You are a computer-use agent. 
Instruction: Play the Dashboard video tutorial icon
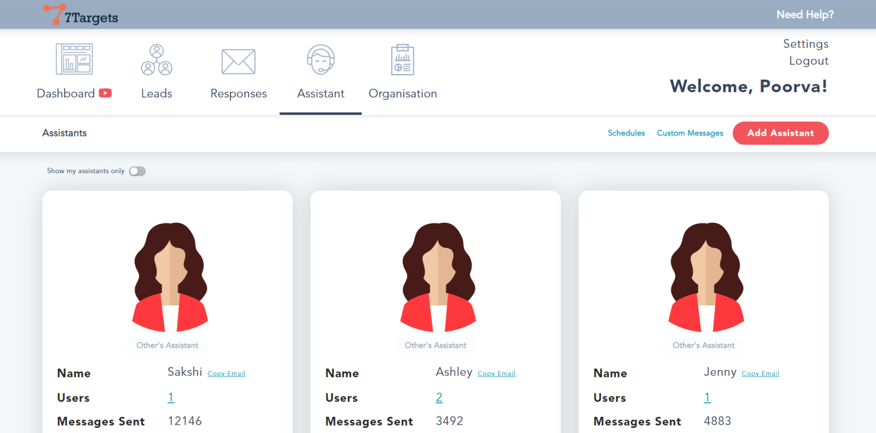point(105,93)
